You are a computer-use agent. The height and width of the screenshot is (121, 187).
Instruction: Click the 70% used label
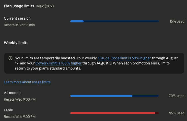coord(177,96)
